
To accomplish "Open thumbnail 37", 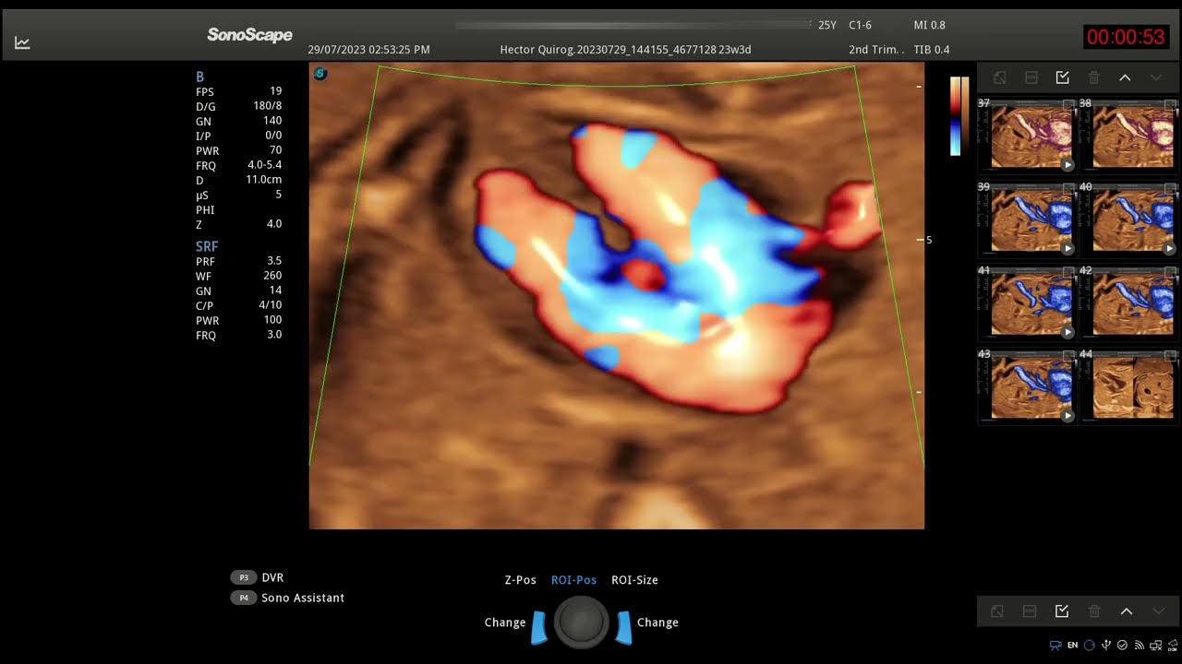I will [x=1026, y=135].
